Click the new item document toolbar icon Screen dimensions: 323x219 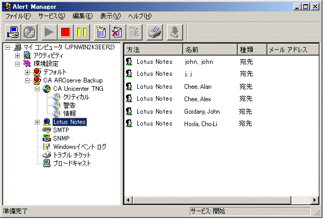coord(102,32)
